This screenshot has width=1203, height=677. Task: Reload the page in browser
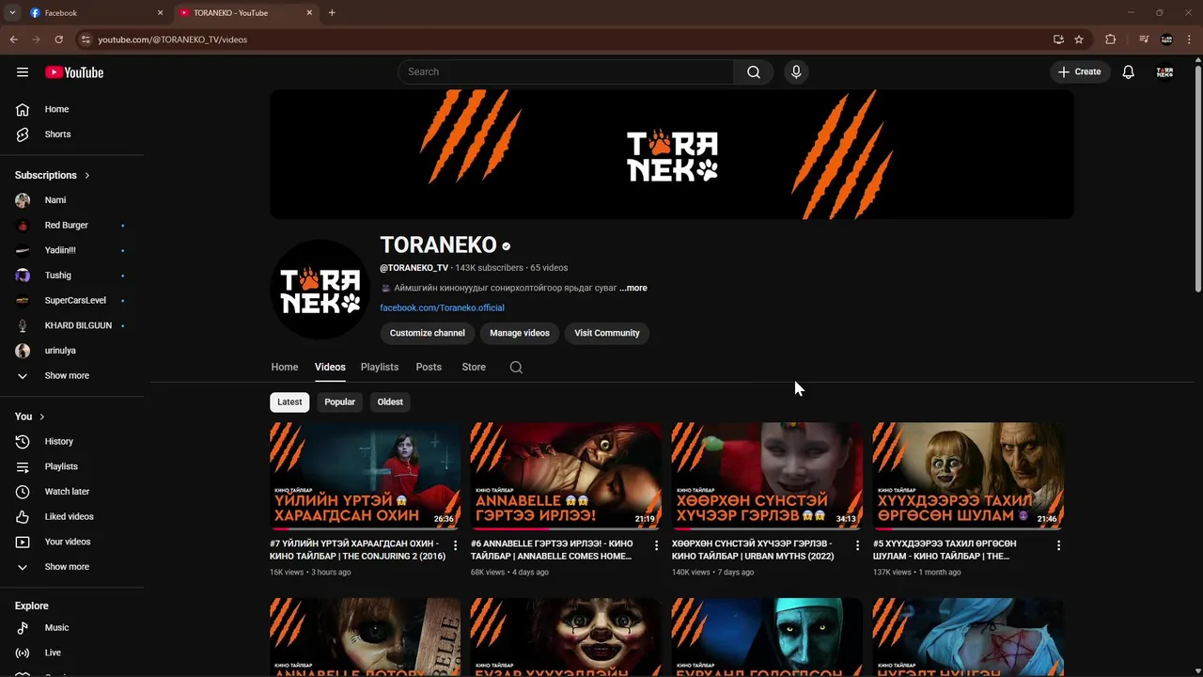(x=58, y=39)
